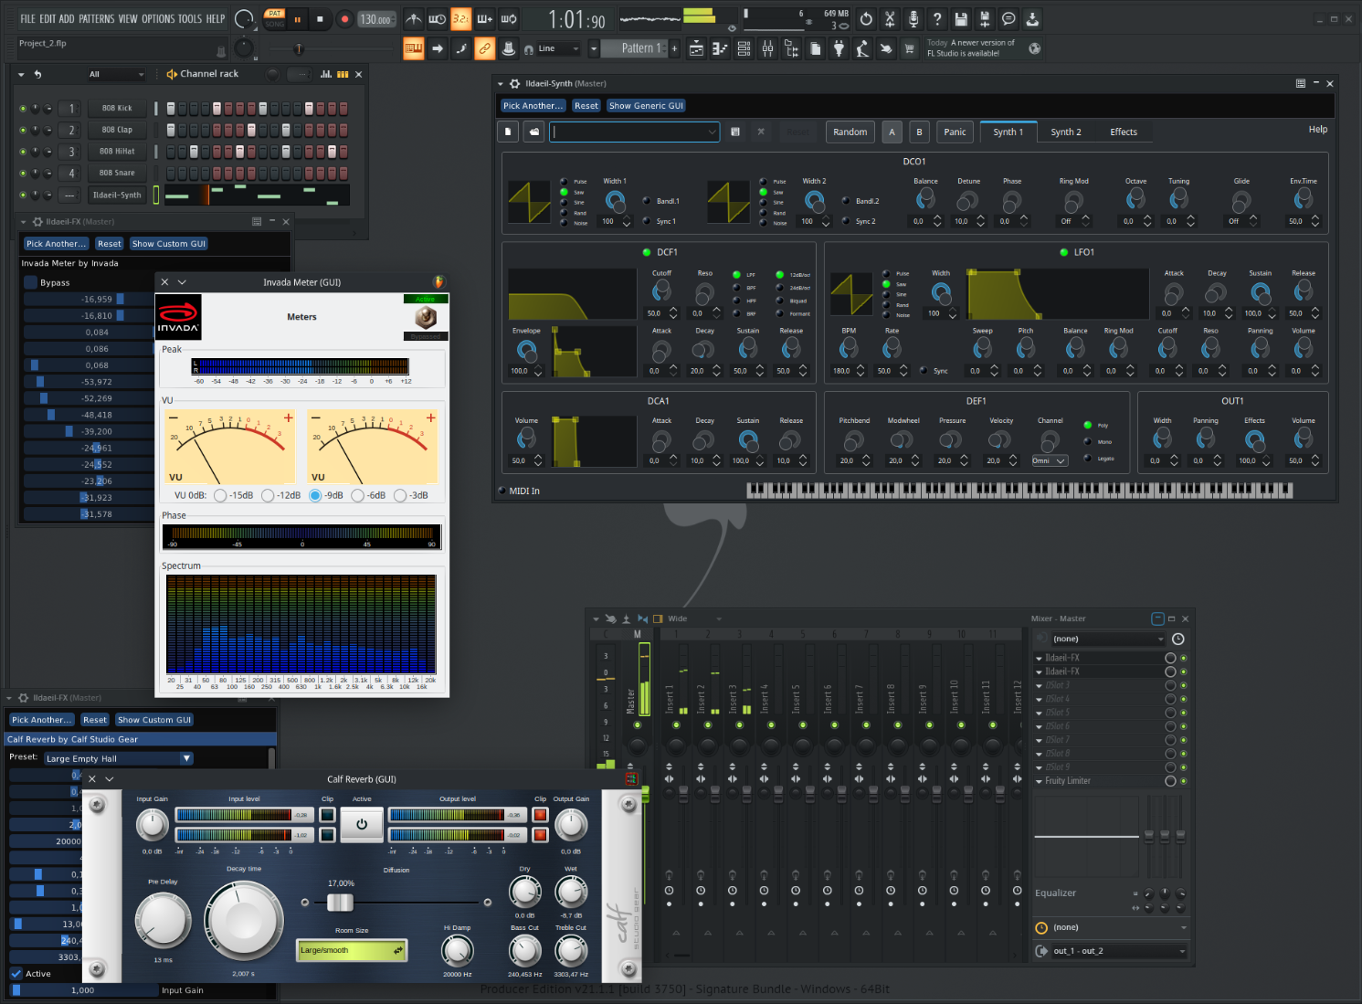Image resolution: width=1362 pixels, height=1004 pixels.
Task: Open the Line snap dropdown
Action: coord(557,48)
